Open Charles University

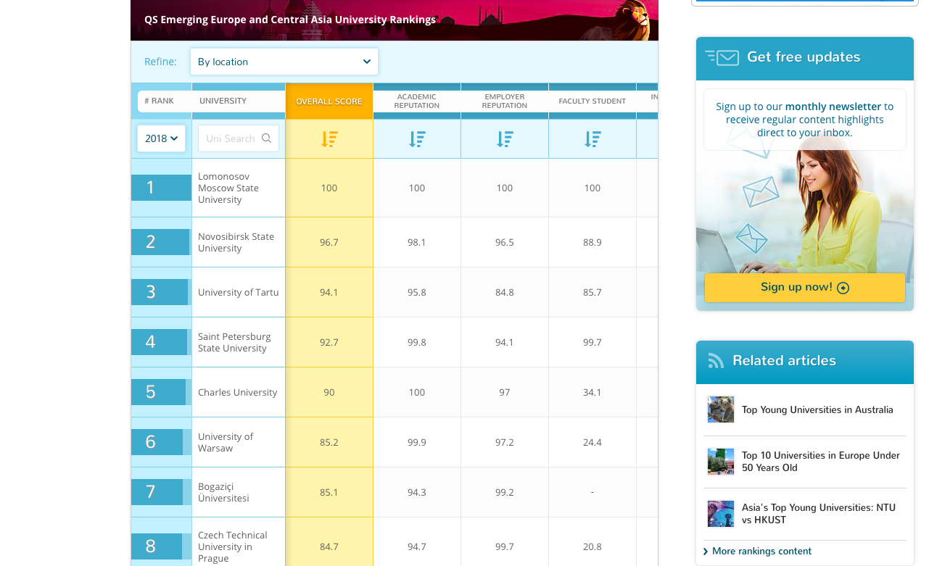[x=238, y=393]
